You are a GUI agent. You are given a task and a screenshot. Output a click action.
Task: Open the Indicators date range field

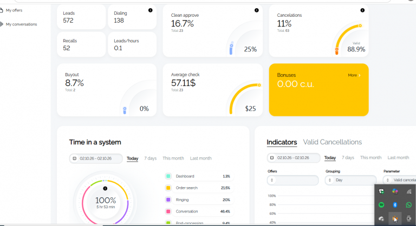(x=294, y=158)
